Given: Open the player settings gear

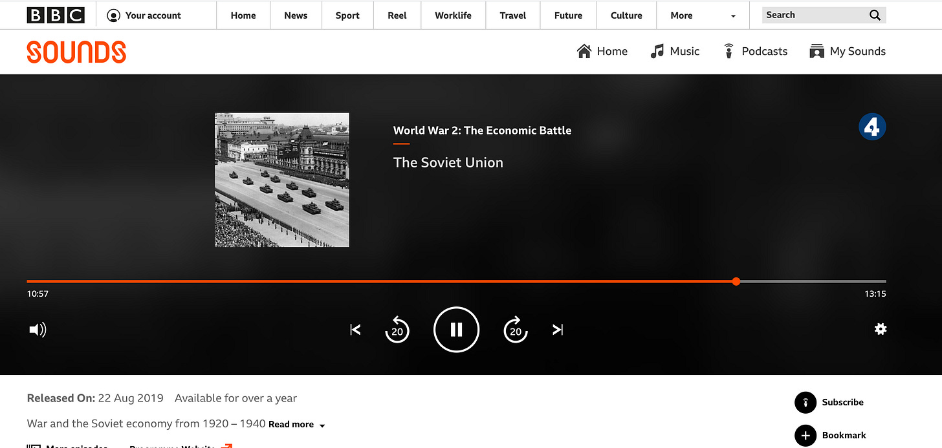Looking at the screenshot, I should pyautogui.click(x=881, y=329).
